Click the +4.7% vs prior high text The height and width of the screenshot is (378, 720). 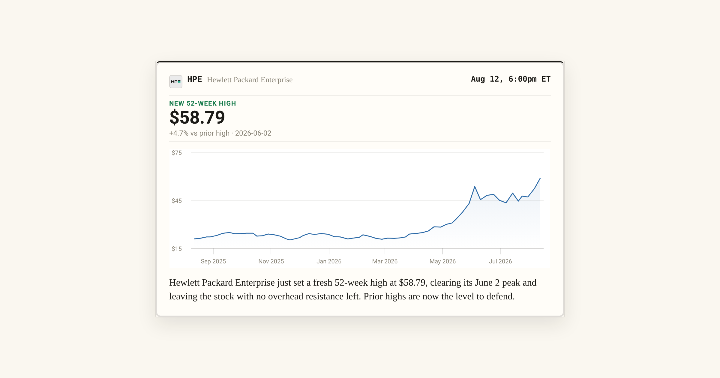[x=199, y=133]
